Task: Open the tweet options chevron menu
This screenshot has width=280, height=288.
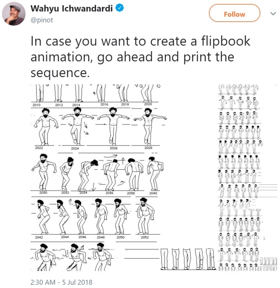Action: tap(273, 14)
